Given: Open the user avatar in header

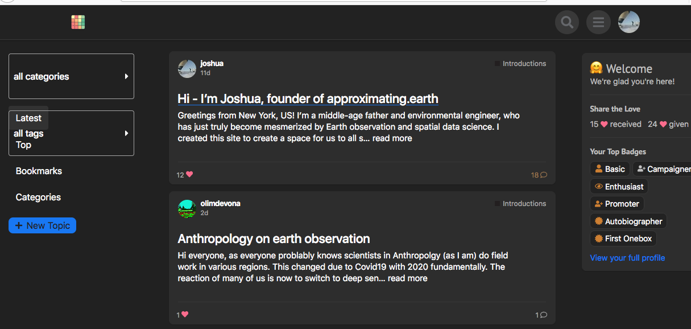Looking at the screenshot, I should click(x=629, y=23).
